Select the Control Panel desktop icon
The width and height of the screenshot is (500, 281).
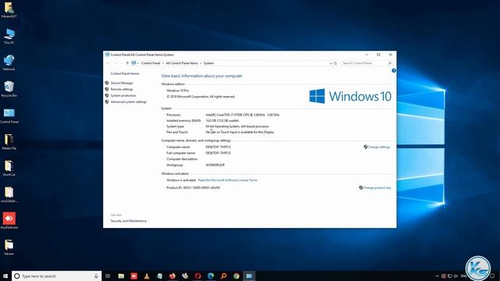click(9, 116)
